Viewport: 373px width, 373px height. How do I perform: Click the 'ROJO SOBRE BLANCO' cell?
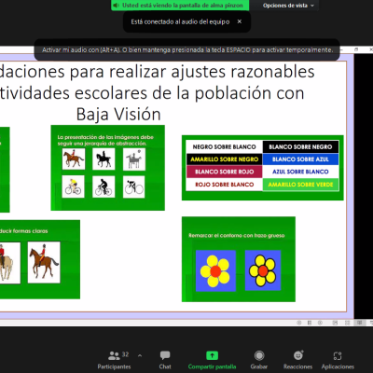point(224,185)
